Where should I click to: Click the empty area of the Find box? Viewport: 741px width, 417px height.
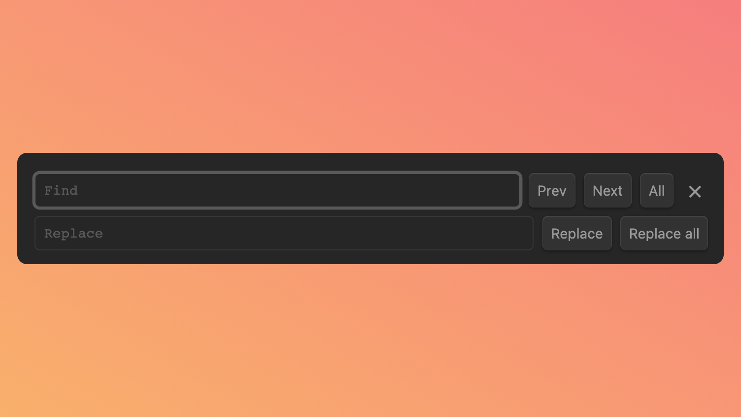tap(296, 190)
